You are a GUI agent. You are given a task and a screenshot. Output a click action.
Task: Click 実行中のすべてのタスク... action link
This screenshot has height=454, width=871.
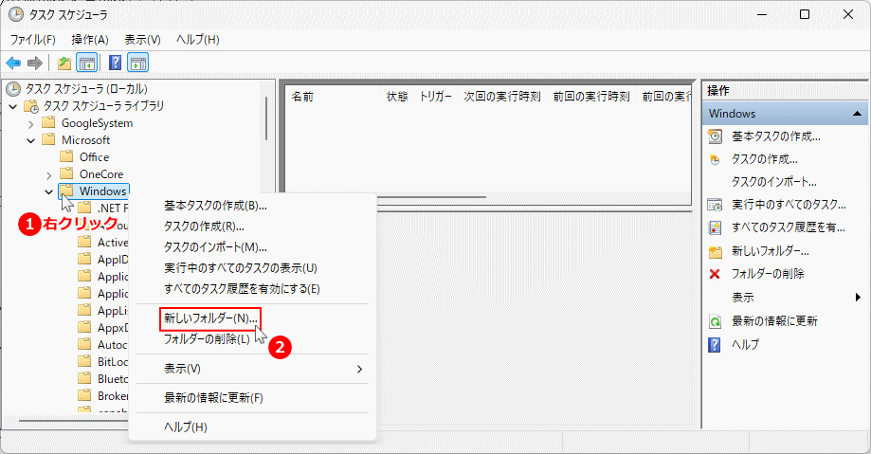(x=789, y=205)
